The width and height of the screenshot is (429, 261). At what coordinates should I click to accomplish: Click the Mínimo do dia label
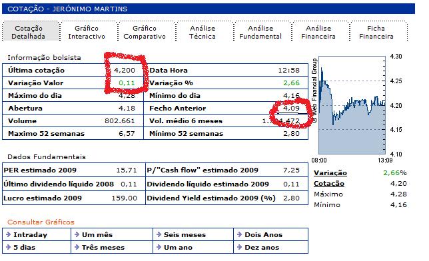click(x=175, y=95)
